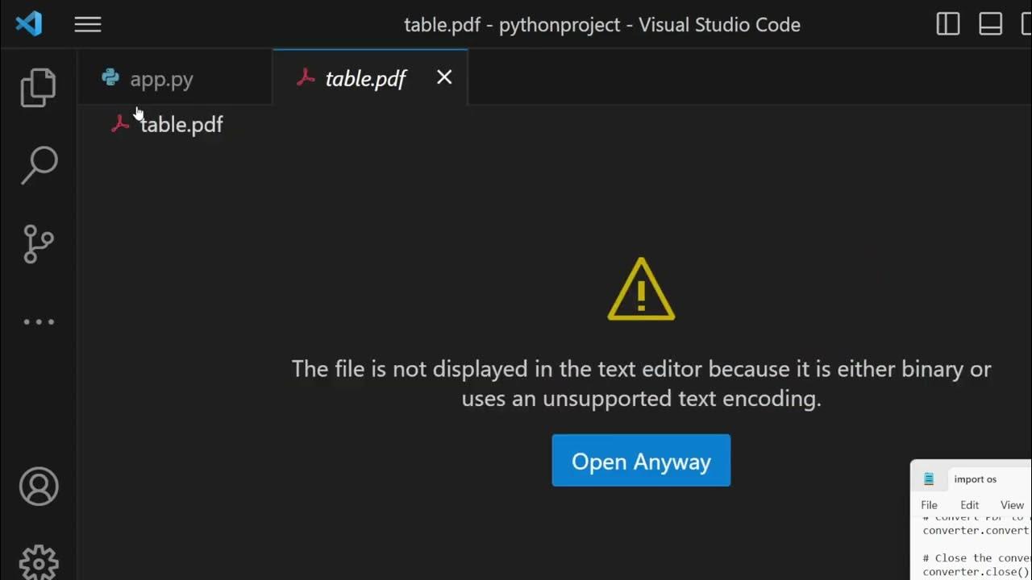This screenshot has height=580, width=1032.
Task: Close the table.pdf tab
Action: coord(444,77)
